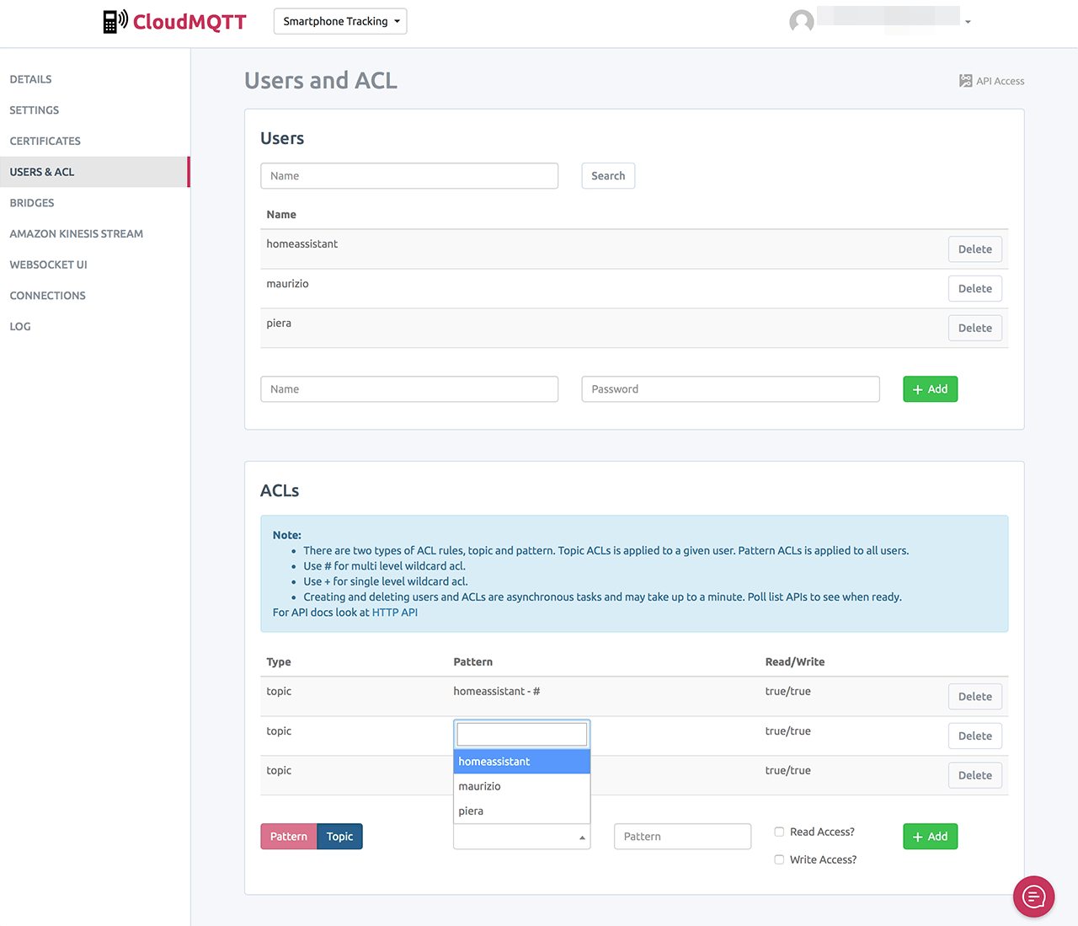Screen dimensions: 1078x926
Task: Open Amazon Kinesis Stream page
Action: click(77, 233)
